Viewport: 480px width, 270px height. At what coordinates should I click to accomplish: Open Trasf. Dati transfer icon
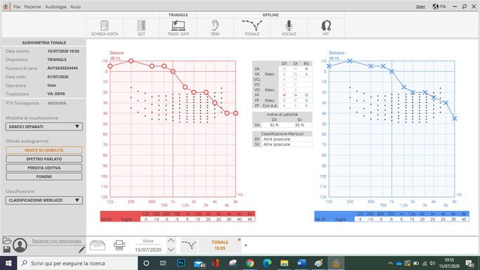tap(179, 28)
